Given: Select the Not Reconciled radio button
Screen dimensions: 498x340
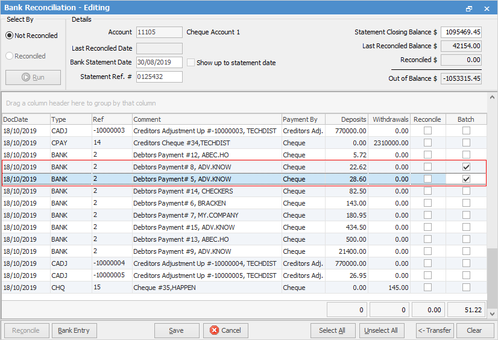Looking at the screenshot, I should [x=10, y=36].
